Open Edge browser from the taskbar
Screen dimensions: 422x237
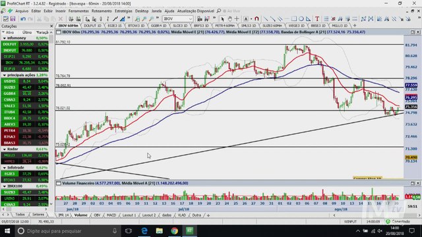click(x=144, y=231)
